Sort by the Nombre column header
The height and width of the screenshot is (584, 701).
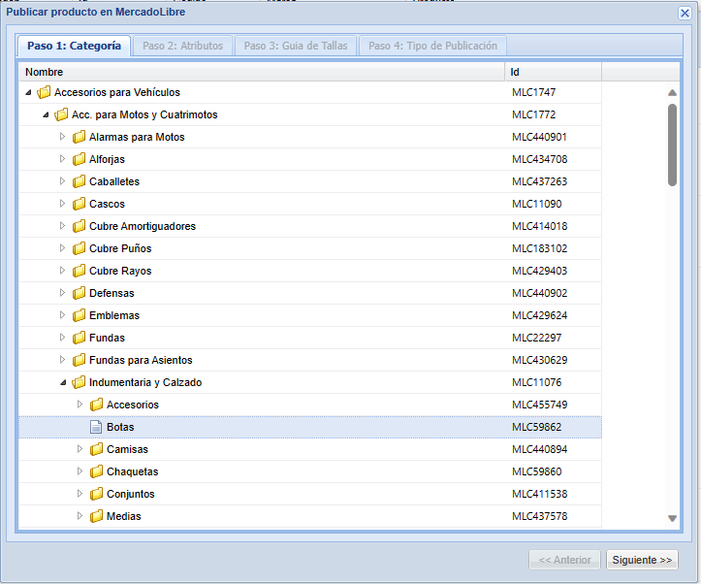pyautogui.click(x=262, y=72)
